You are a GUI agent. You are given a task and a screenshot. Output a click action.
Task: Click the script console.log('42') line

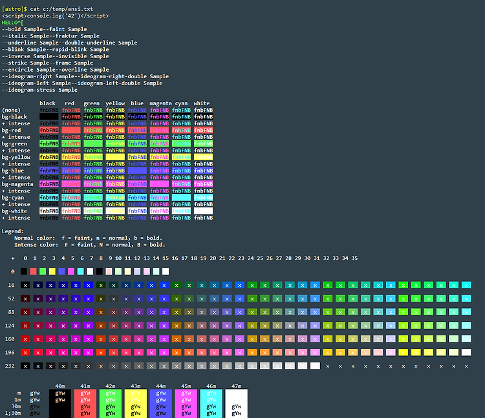tap(55, 16)
